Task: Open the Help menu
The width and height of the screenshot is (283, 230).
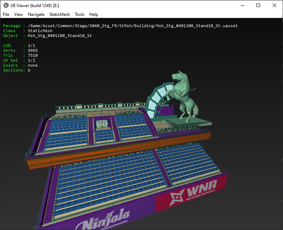Action: [x=94, y=14]
